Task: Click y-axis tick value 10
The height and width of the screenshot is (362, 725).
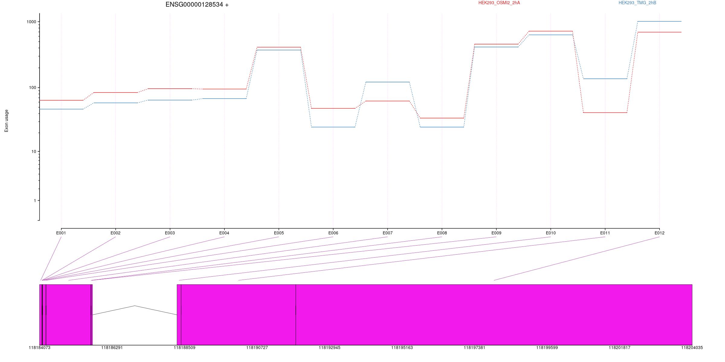Action: (34, 151)
